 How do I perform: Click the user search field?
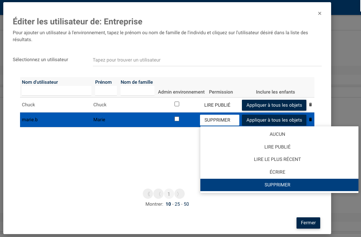[x=207, y=60]
